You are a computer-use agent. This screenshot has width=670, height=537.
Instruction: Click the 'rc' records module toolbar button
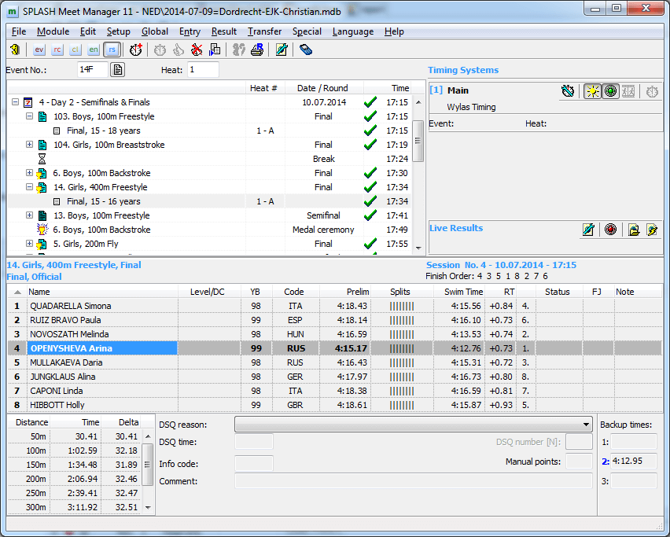[57, 50]
